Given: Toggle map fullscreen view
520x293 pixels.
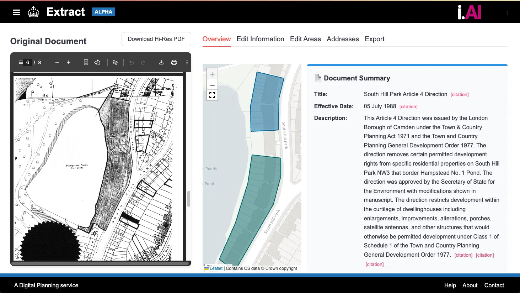Looking at the screenshot, I should click(x=212, y=95).
